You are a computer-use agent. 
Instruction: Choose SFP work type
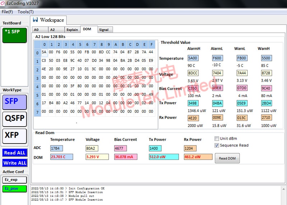tap(15, 102)
